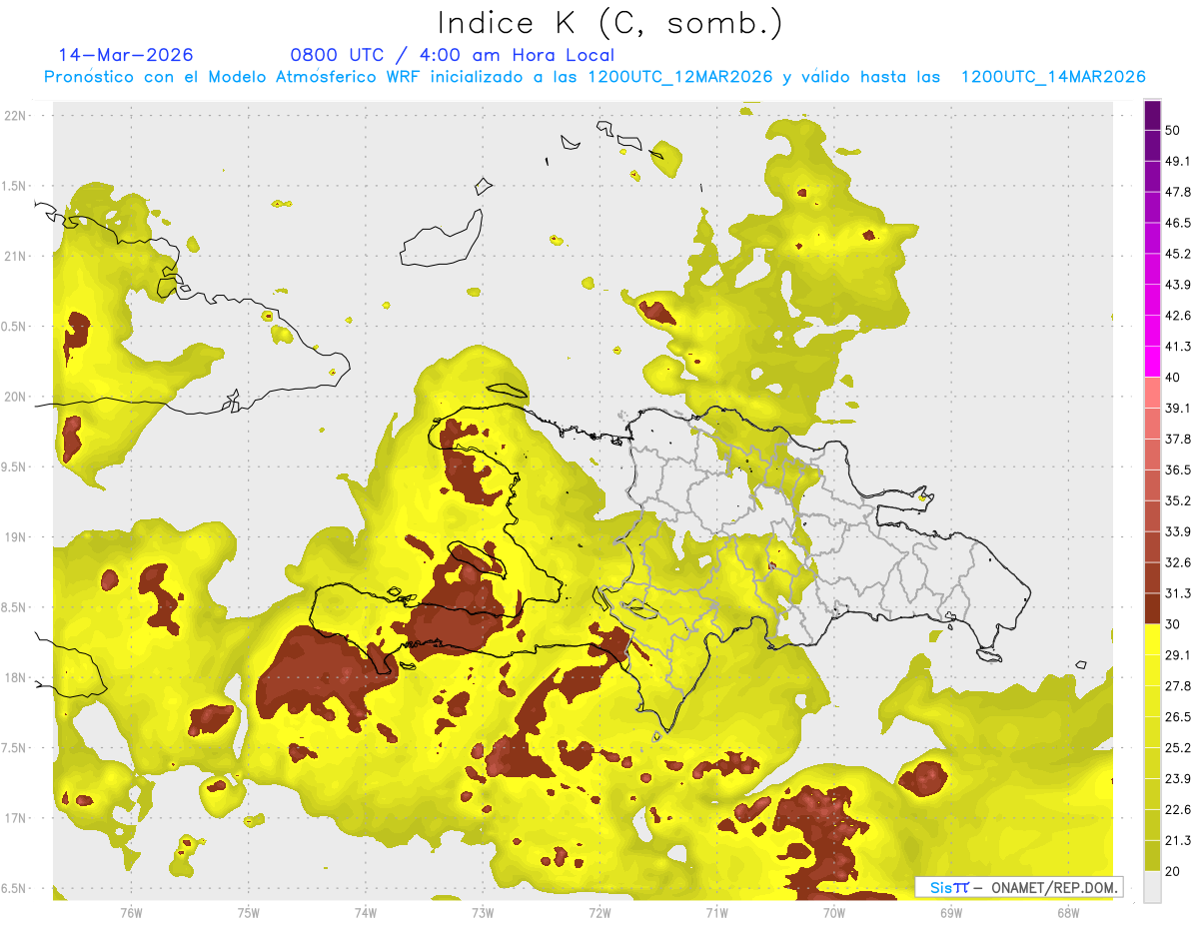Click the valid-until time '1200UTC_14MAR2026'
Screen dimensions: 1199x926
click(x=1053, y=77)
